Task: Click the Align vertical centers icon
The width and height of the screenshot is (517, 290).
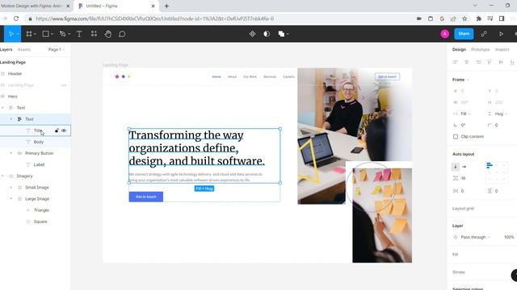Action: [501, 62]
